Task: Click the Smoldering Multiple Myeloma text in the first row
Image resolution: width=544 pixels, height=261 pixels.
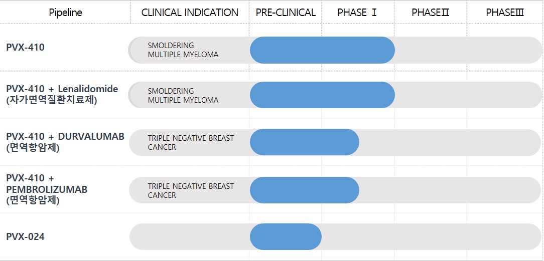Action: coord(183,50)
